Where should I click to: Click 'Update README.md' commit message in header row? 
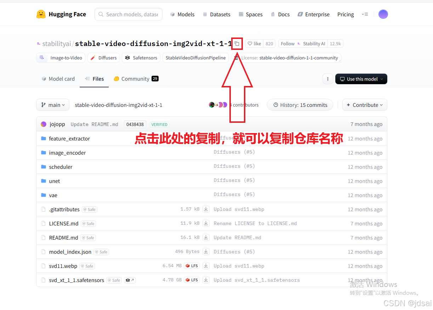pos(95,124)
